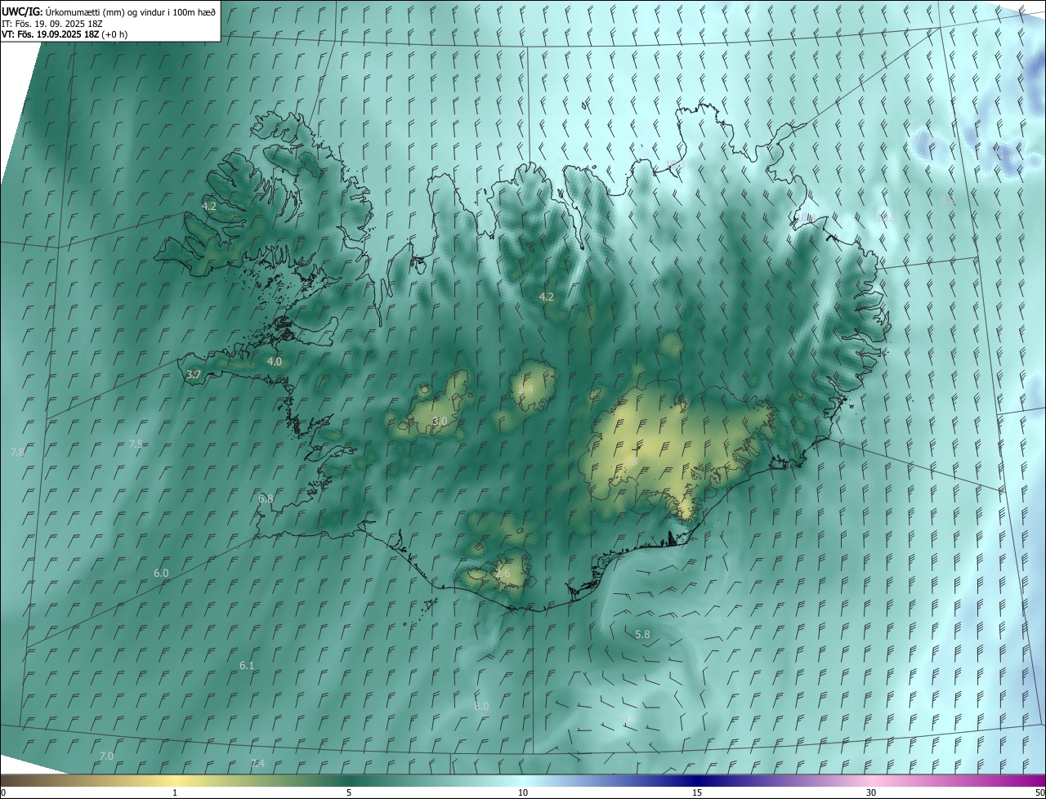The width and height of the screenshot is (1046, 799).
Task: Click the 2.6 value on the southern glacier
Action: (503, 574)
